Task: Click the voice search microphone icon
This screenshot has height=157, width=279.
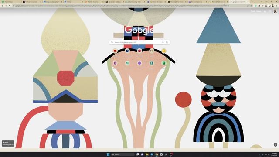Action: tap(163, 42)
